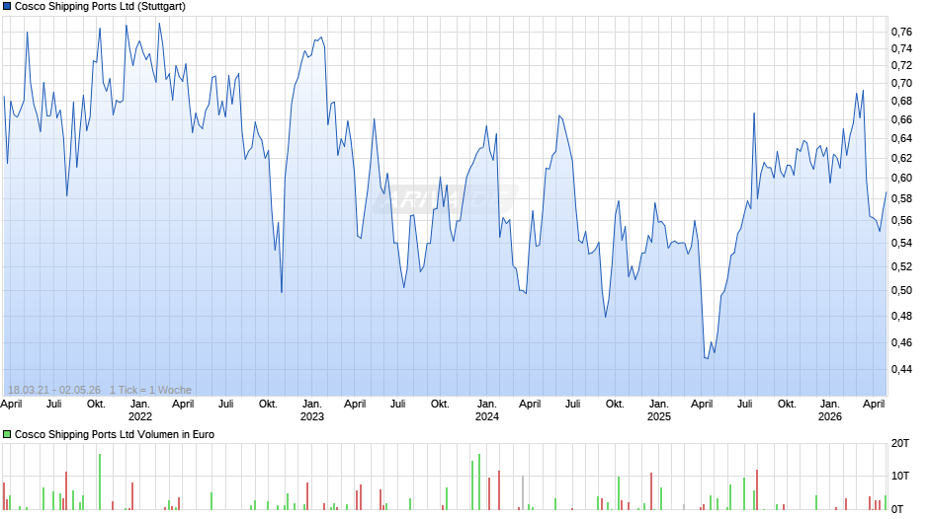Image resolution: width=929 pixels, height=519 pixels.
Task: Click the 0,74 price axis label
Action: tap(901, 48)
